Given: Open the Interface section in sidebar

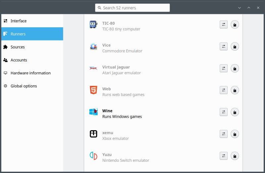Looking at the screenshot, I should [19, 21].
